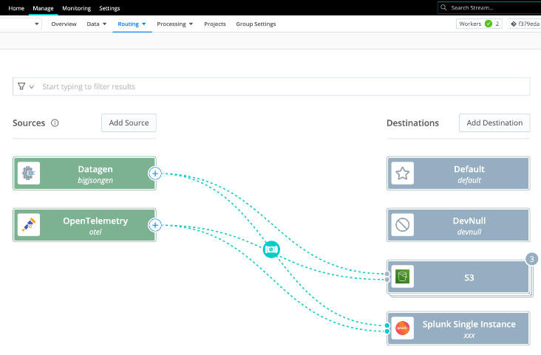Viewport: 541px width, 355px height.
Task: Open the Overview tab
Action: tap(64, 24)
